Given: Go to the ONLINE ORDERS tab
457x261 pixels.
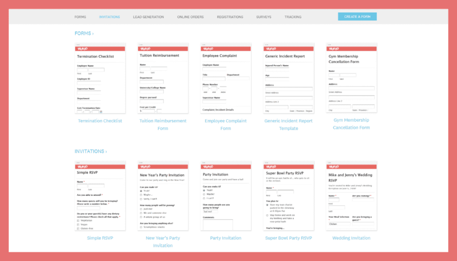Looking at the screenshot, I should click(190, 17).
